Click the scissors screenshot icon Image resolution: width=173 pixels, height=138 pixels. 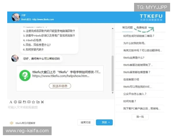pos(42,102)
